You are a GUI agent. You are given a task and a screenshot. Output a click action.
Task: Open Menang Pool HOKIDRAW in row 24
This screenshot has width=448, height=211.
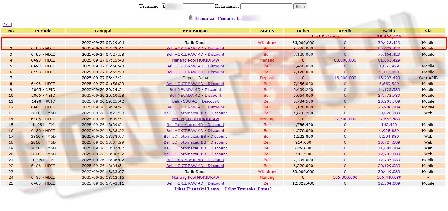tap(195, 177)
